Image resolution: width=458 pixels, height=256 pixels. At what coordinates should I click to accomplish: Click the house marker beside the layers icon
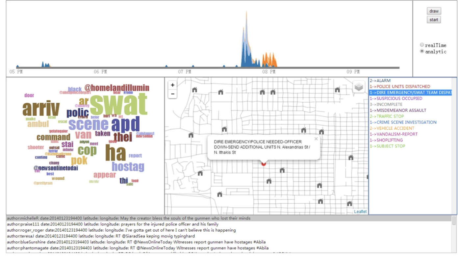[x=337, y=90]
